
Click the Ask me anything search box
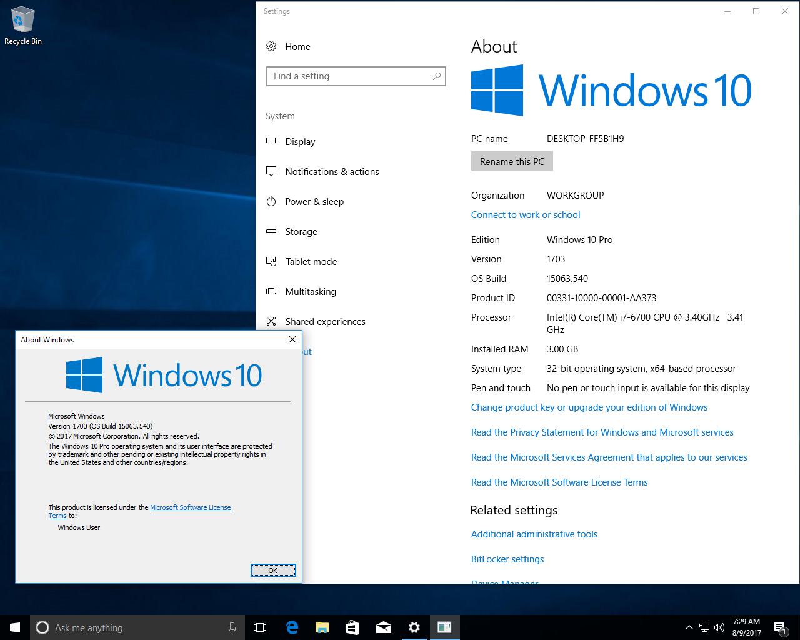click(x=137, y=627)
